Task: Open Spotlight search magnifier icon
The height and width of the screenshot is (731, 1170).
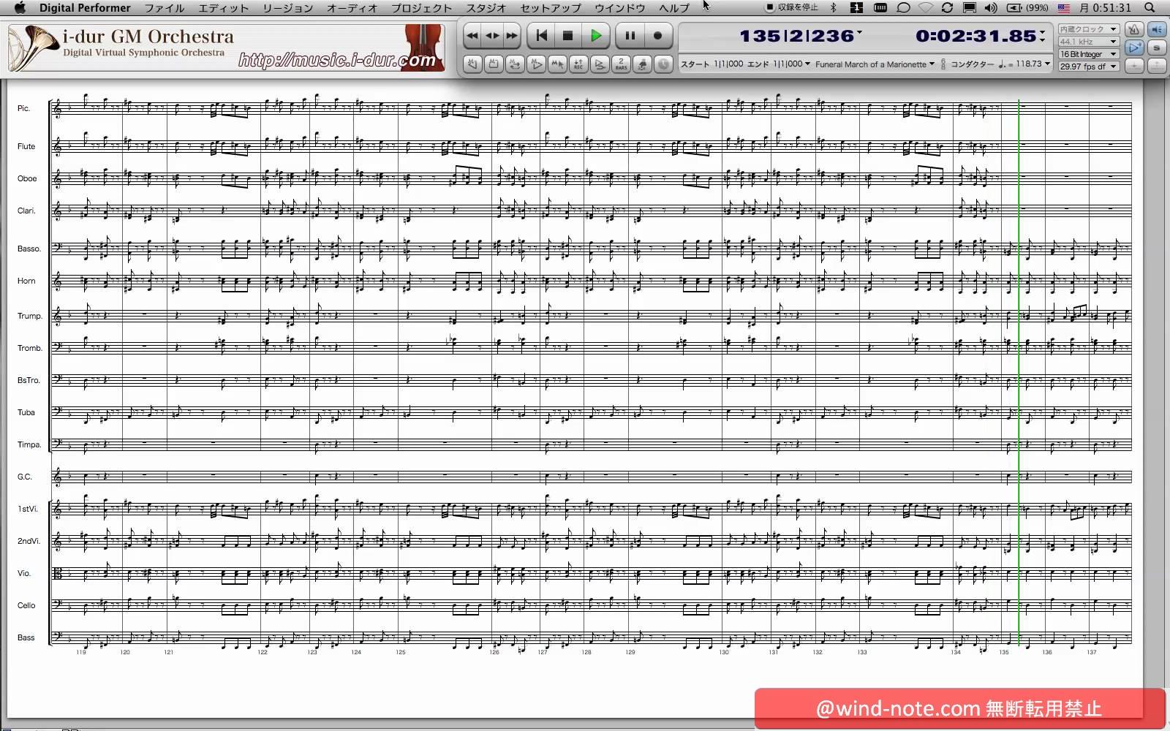Action: coord(1150,7)
